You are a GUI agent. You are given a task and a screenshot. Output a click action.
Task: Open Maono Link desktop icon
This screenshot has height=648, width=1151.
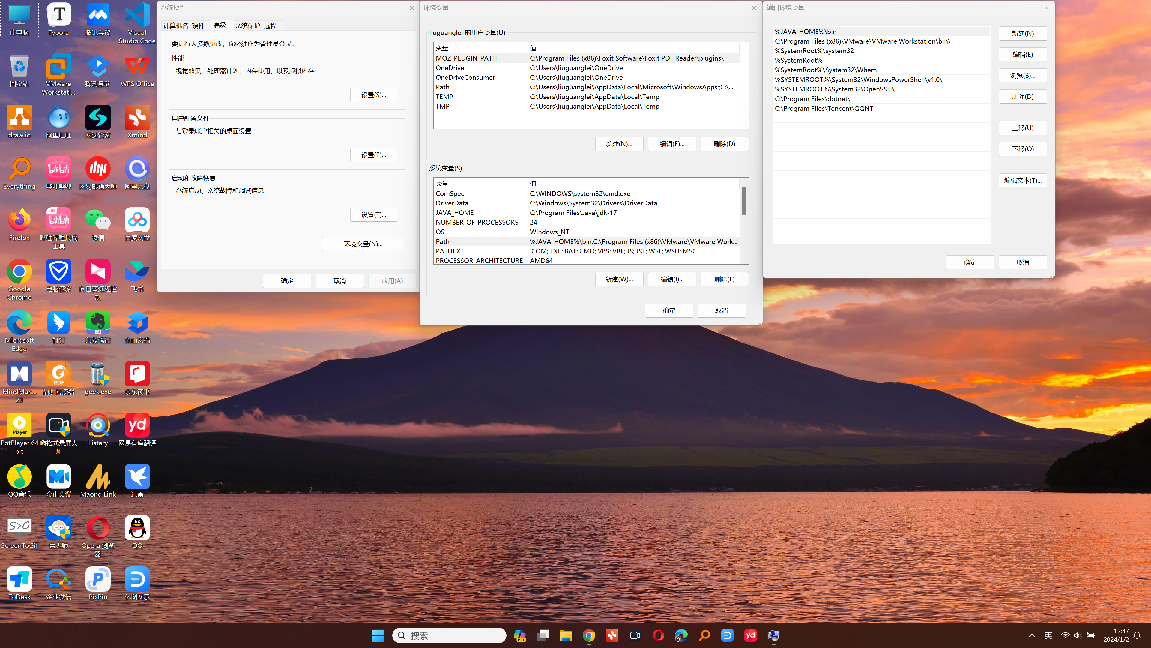98,481
